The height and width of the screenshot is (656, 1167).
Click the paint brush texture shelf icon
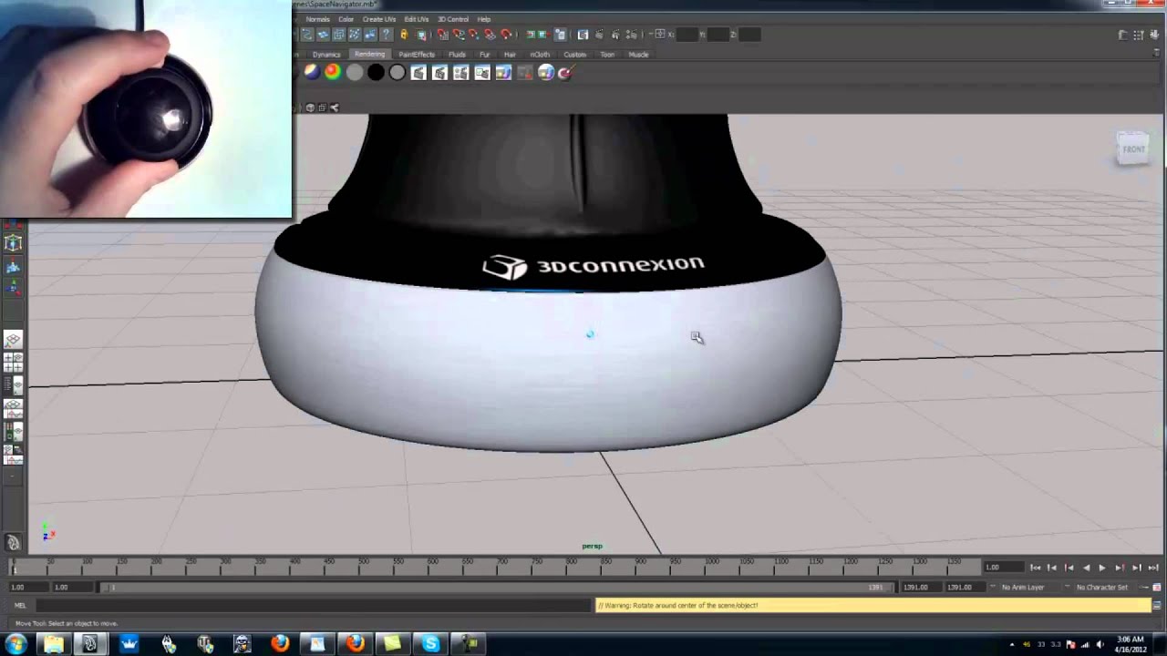click(566, 73)
